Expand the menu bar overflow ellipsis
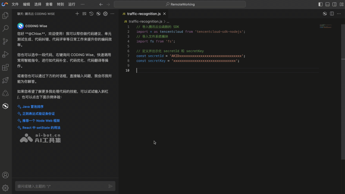 [x=82, y=4]
